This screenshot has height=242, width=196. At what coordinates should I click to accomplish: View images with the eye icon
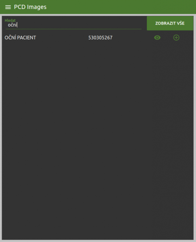pos(157,38)
